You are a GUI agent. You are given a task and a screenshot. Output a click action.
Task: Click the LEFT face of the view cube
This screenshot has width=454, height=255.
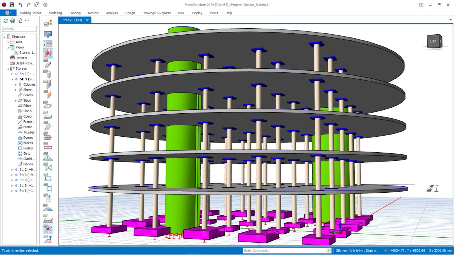433,41
